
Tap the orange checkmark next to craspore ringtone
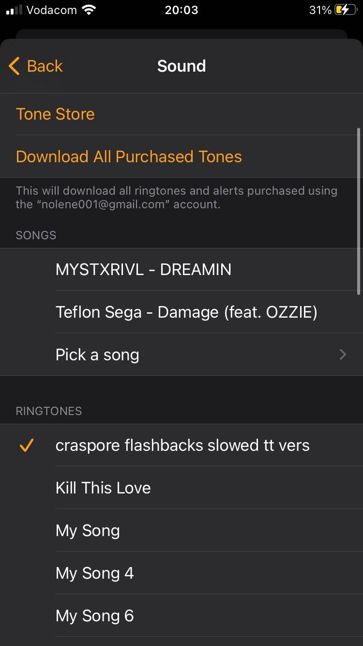[x=26, y=445]
